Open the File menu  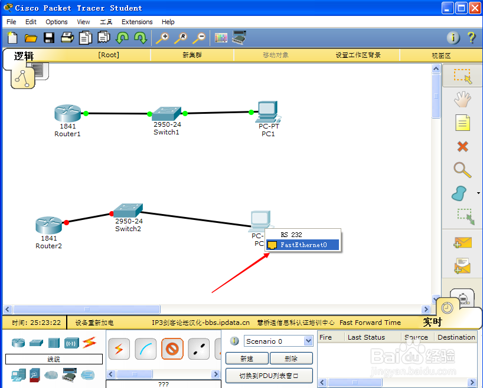[11, 22]
